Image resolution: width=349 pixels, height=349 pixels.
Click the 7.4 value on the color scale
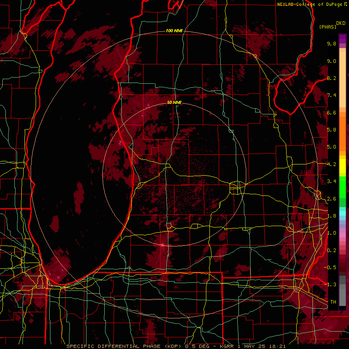pyautogui.click(x=332, y=95)
